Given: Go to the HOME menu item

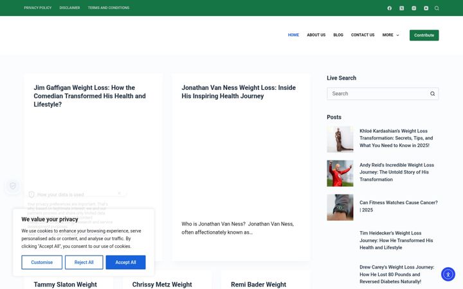Looking at the screenshot, I should coord(293,35).
